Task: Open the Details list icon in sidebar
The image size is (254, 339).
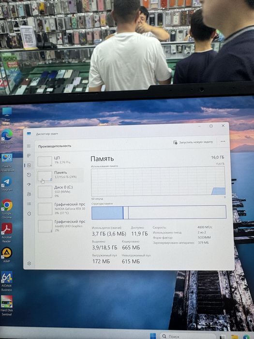Action: (x=29, y=204)
